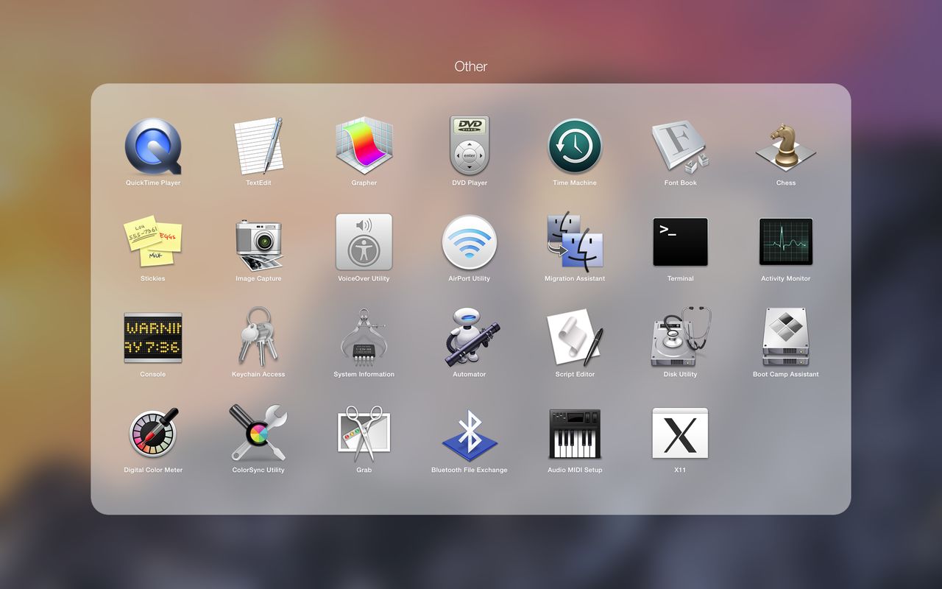Image resolution: width=942 pixels, height=589 pixels.
Task: Launch TextEdit from the folder
Action: pyautogui.click(x=258, y=147)
